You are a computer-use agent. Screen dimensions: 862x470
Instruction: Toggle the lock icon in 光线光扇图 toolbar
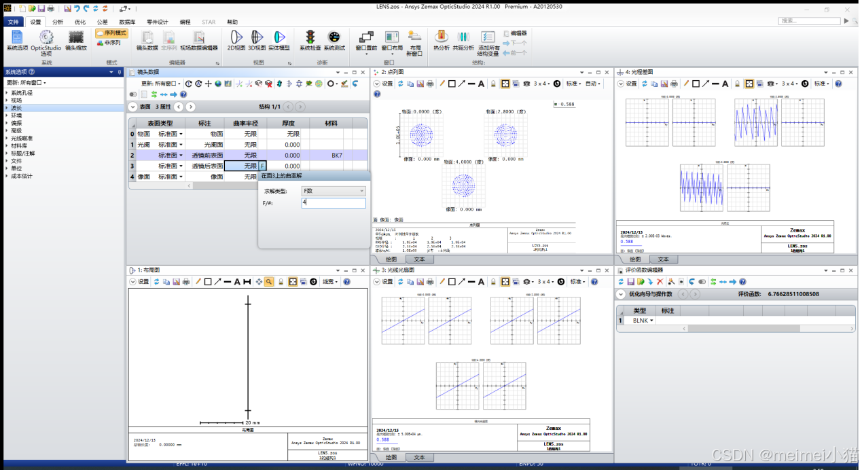[493, 281]
